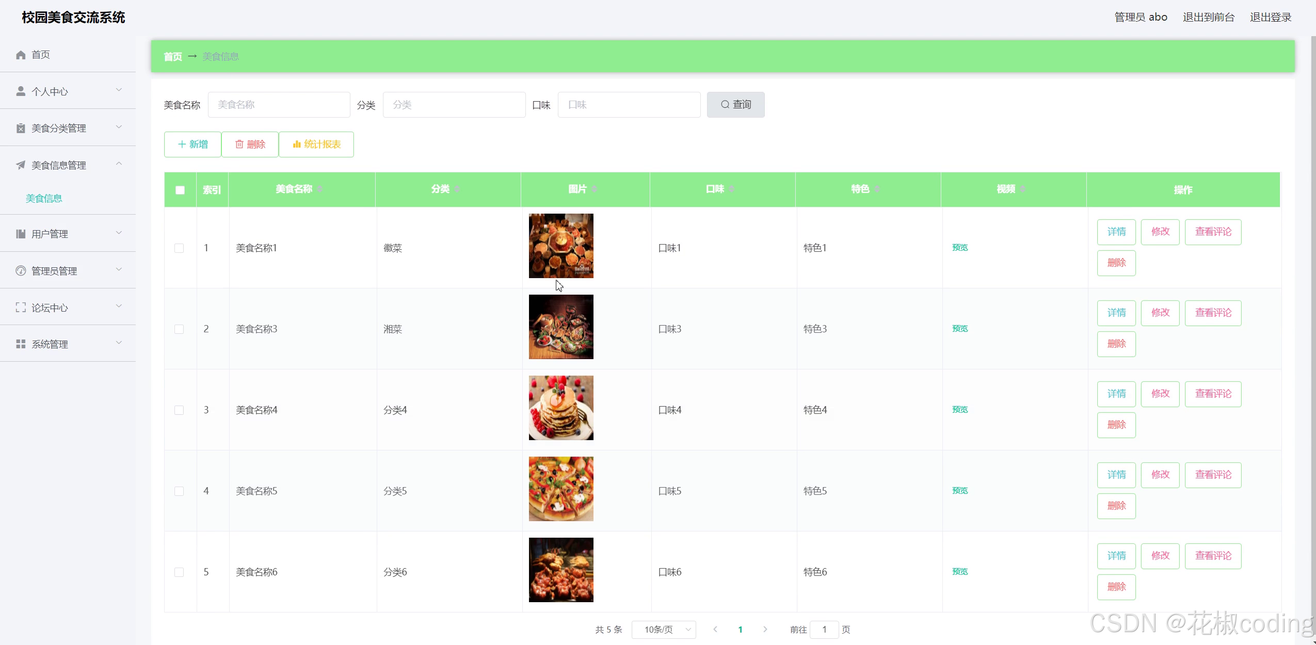Image resolution: width=1316 pixels, height=645 pixels.
Task: Focus the 美食名称 search input
Action: [279, 105]
